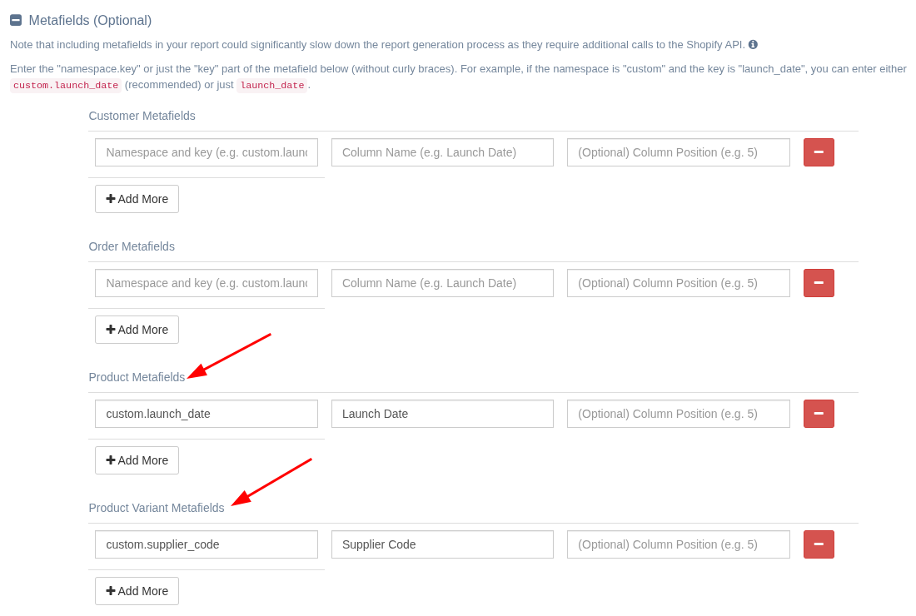The width and height of the screenshot is (916, 616).
Task: Click the info icon after Shopify API
Action: click(753, 45)
